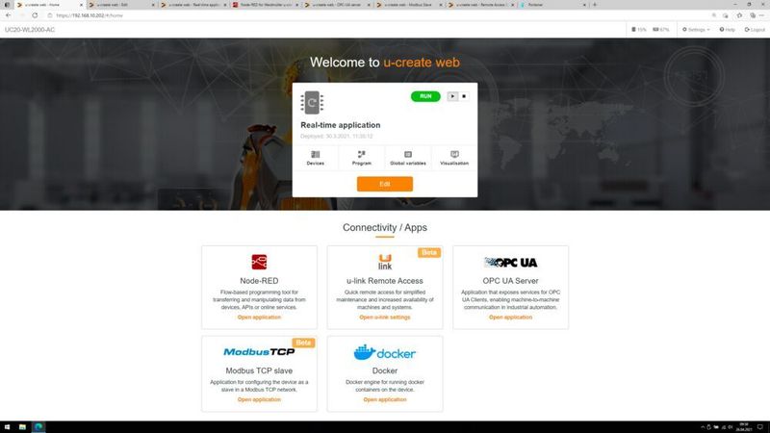Open the Help link in header
The image size is (770, 433).
tap(728, 30)
